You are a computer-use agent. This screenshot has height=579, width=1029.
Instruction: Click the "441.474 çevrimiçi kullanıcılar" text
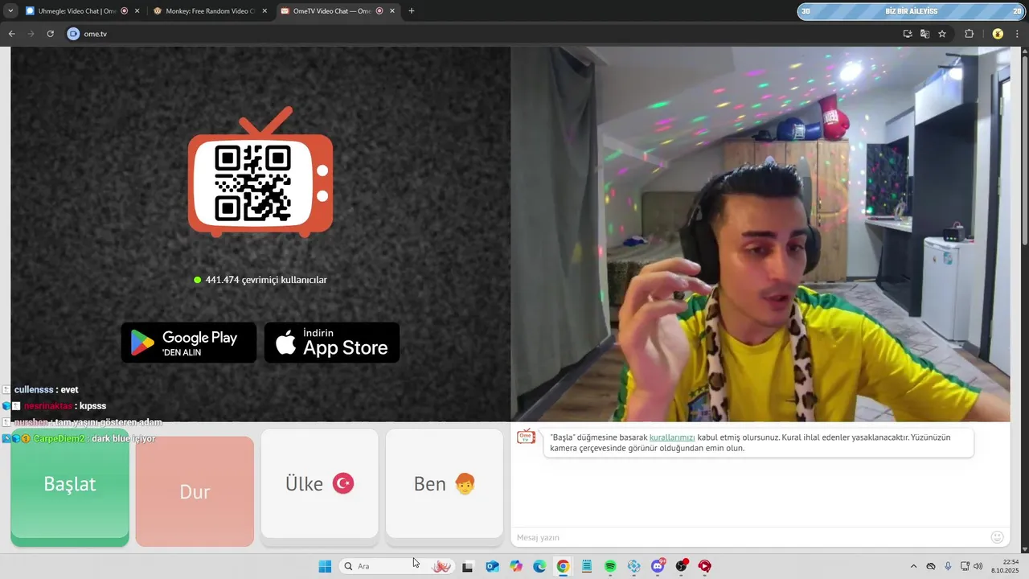pyautogui.click(x=266, y=280)
